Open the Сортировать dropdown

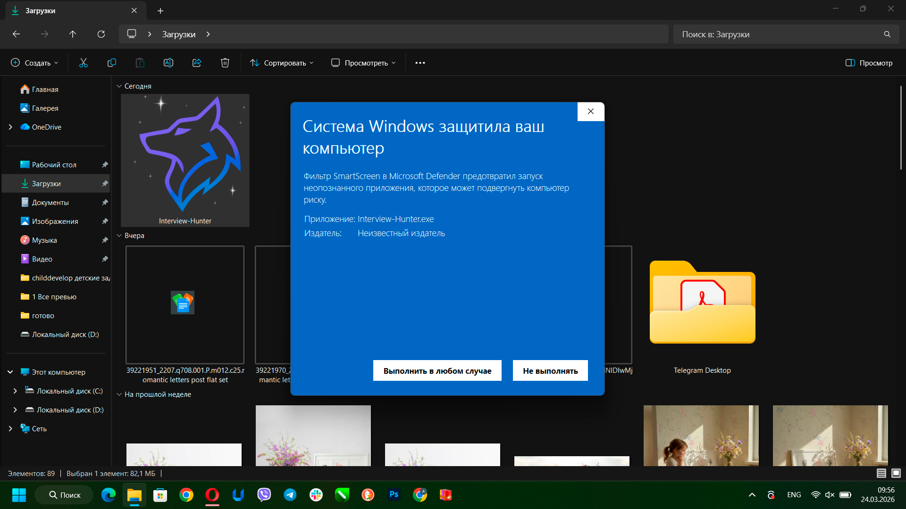click(x=282, y=63)
